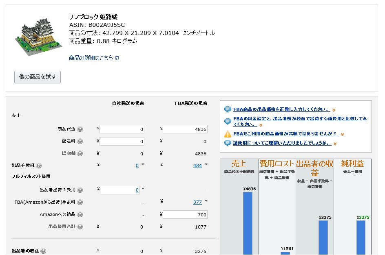Click 自社発送の場合 column header
This screenshot has width=385, height=255.
pyautogui.click(x=128, y=103)
